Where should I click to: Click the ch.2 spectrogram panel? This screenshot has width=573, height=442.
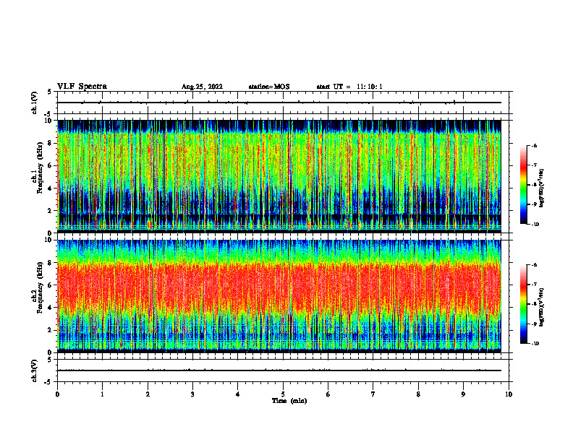pos(279,296)
